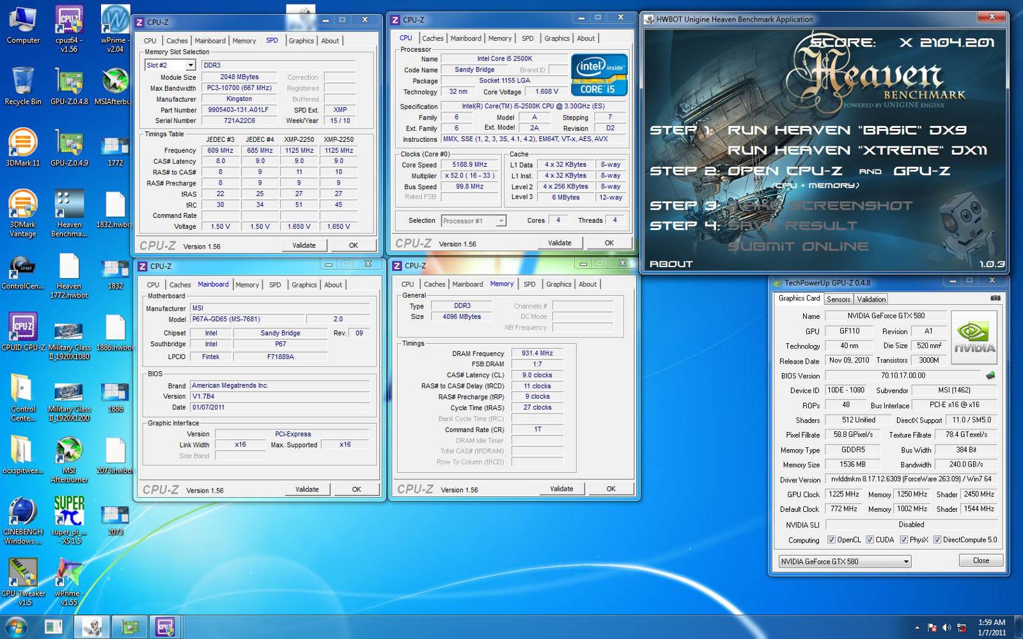Image resolution: width=1023 pixels, height=639 pixels.
Task: Select GPU-Z.0.4.8 desktop icon
Action: point(69,86)
